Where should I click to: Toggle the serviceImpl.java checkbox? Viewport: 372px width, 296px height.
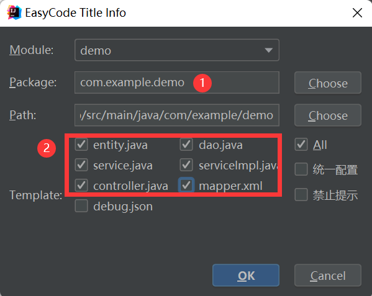click(186, 165)
